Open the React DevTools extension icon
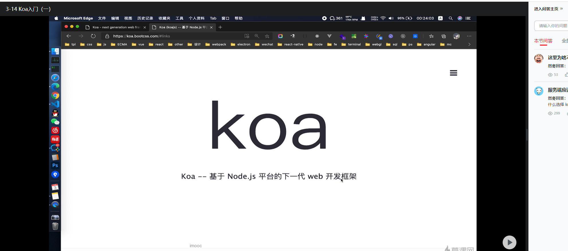The width and height of the screenshot is (568, 251). (x=317, y=36)
